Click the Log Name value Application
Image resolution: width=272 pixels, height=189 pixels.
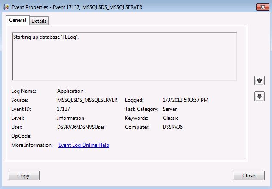point(70,91)
